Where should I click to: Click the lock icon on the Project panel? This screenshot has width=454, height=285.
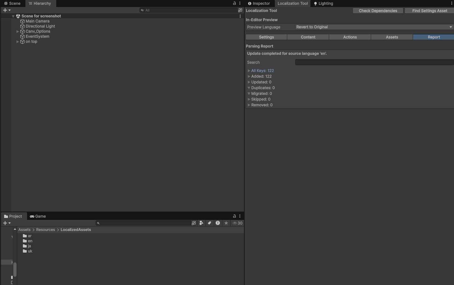tap(234, 216)
